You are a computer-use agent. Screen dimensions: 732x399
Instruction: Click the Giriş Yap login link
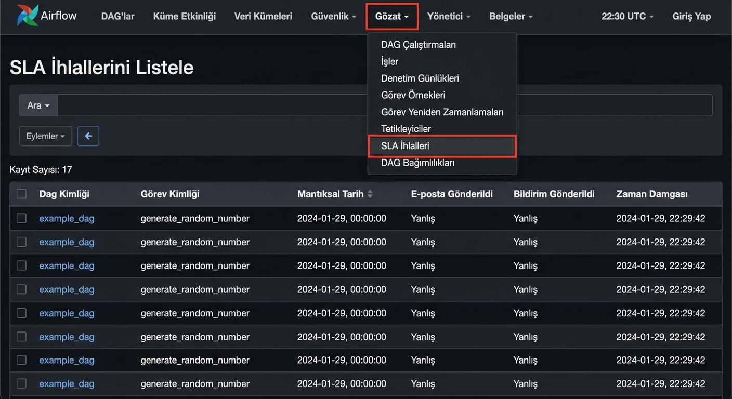click(691, 16)
